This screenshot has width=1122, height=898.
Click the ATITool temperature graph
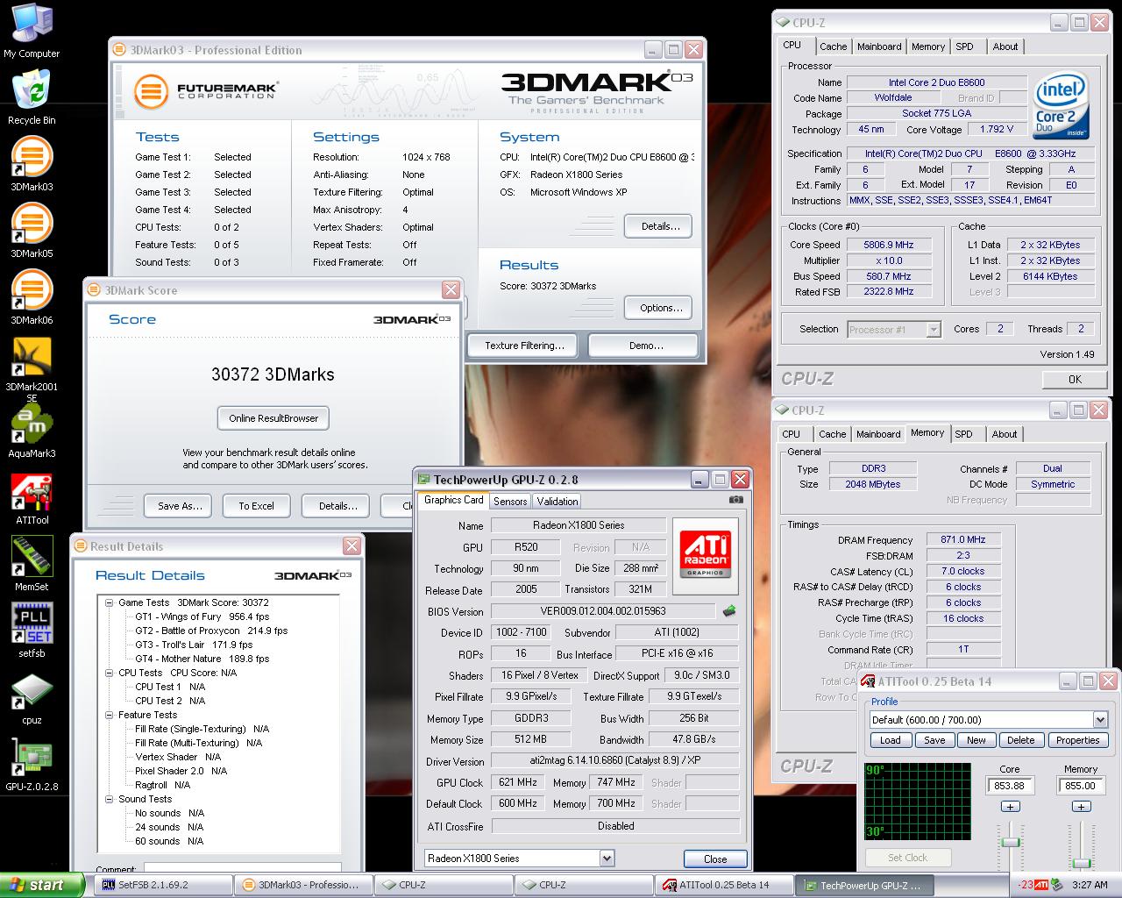[918, 801]
